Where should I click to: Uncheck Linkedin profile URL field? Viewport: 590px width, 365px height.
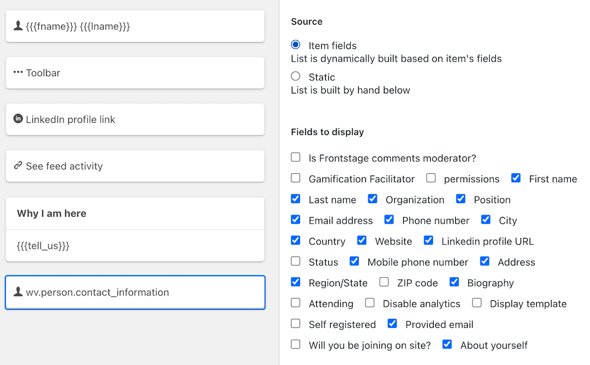tap(428, 240)
